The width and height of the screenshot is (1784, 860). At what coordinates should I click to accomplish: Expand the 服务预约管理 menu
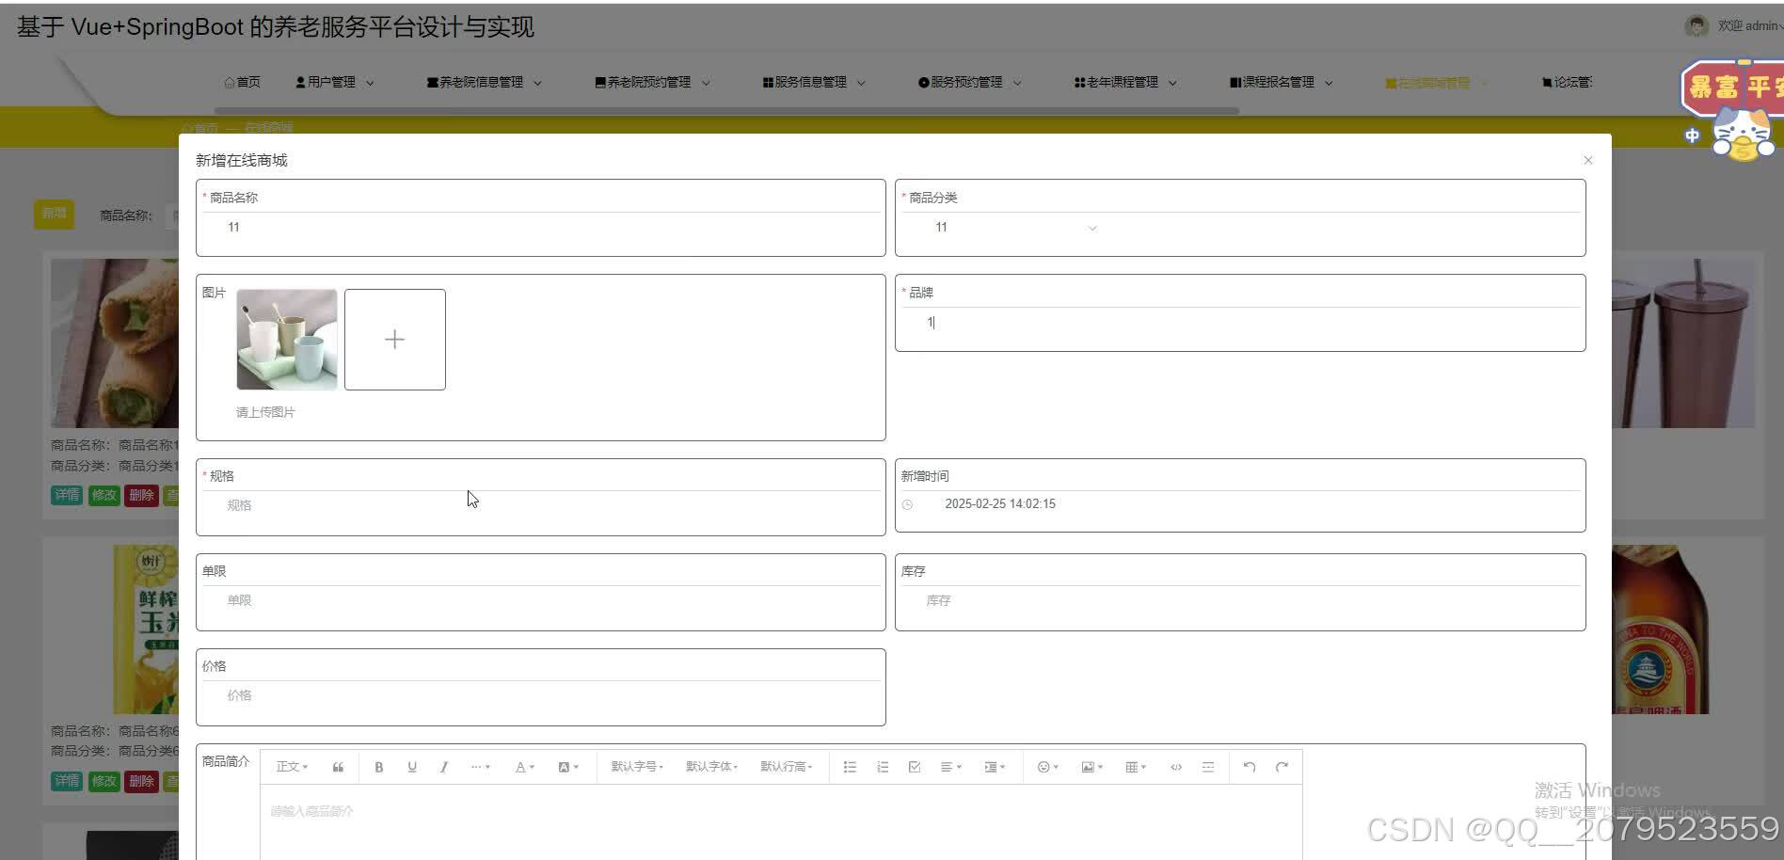pos(970,83)
